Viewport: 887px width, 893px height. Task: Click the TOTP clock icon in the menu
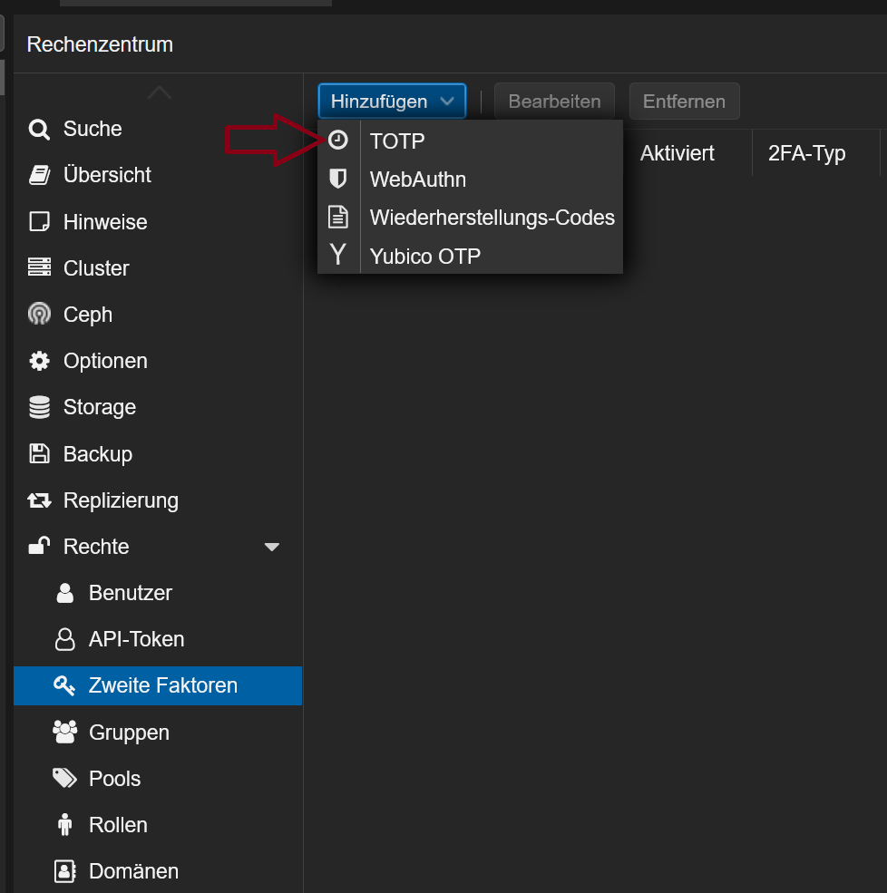click(338, 140)
